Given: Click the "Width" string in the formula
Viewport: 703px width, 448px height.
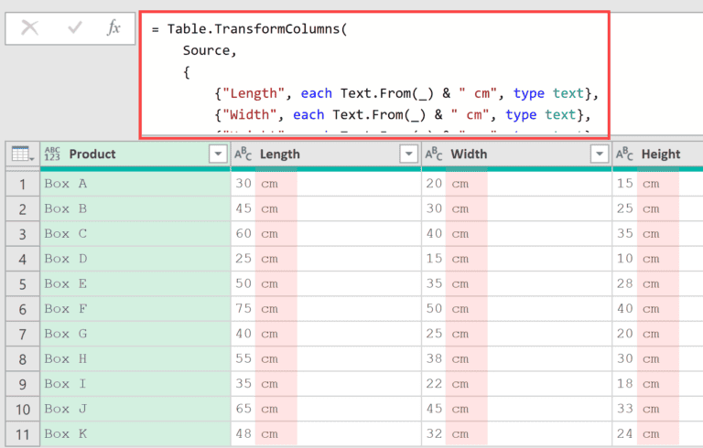Looking at the screenshot, I should click(249, 115).
